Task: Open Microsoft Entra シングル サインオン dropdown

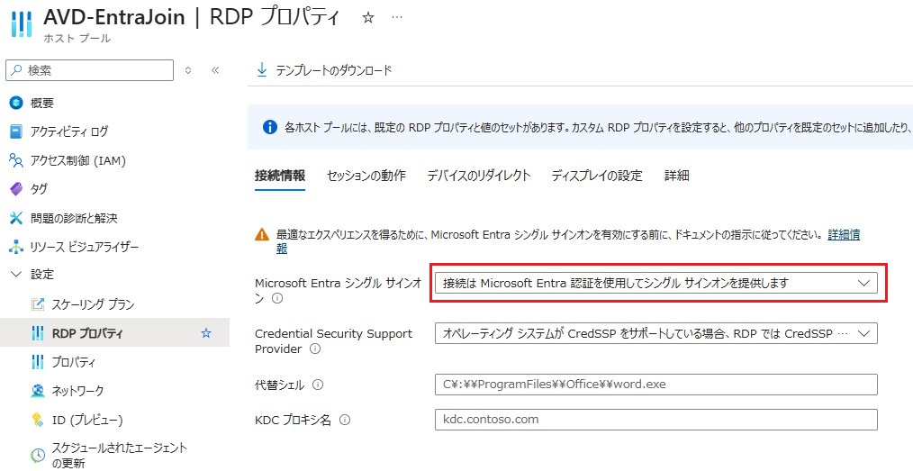Action: click(655, 283)
